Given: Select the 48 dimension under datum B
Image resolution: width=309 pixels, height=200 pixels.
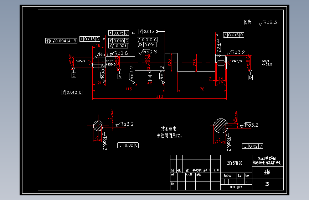Looking at the screenshot, I should [150, 83].
